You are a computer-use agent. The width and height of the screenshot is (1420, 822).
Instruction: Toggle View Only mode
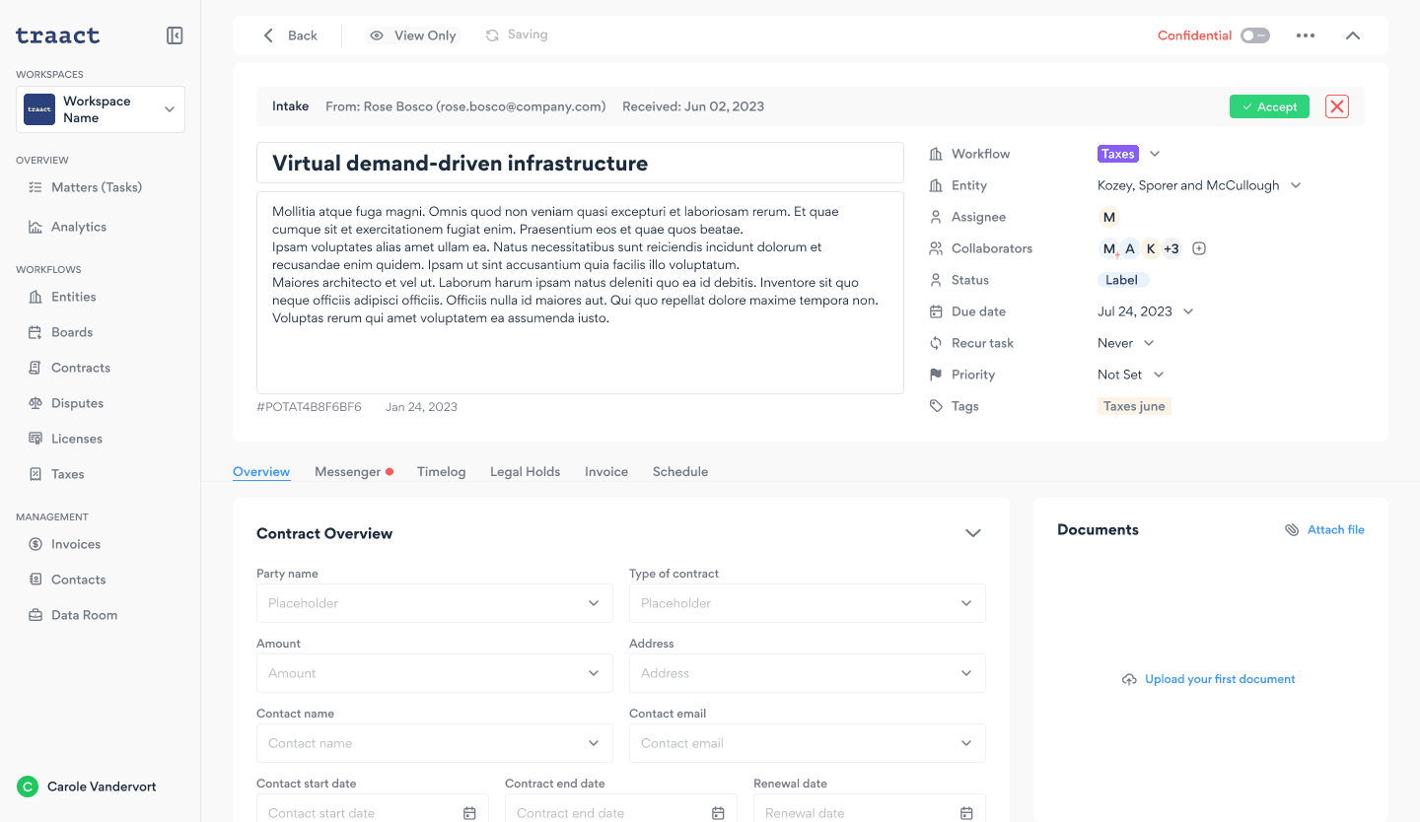(x=413, y=35)
